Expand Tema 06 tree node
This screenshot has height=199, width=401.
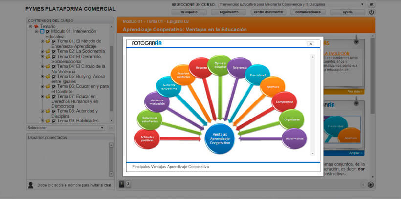coord(42,86)
